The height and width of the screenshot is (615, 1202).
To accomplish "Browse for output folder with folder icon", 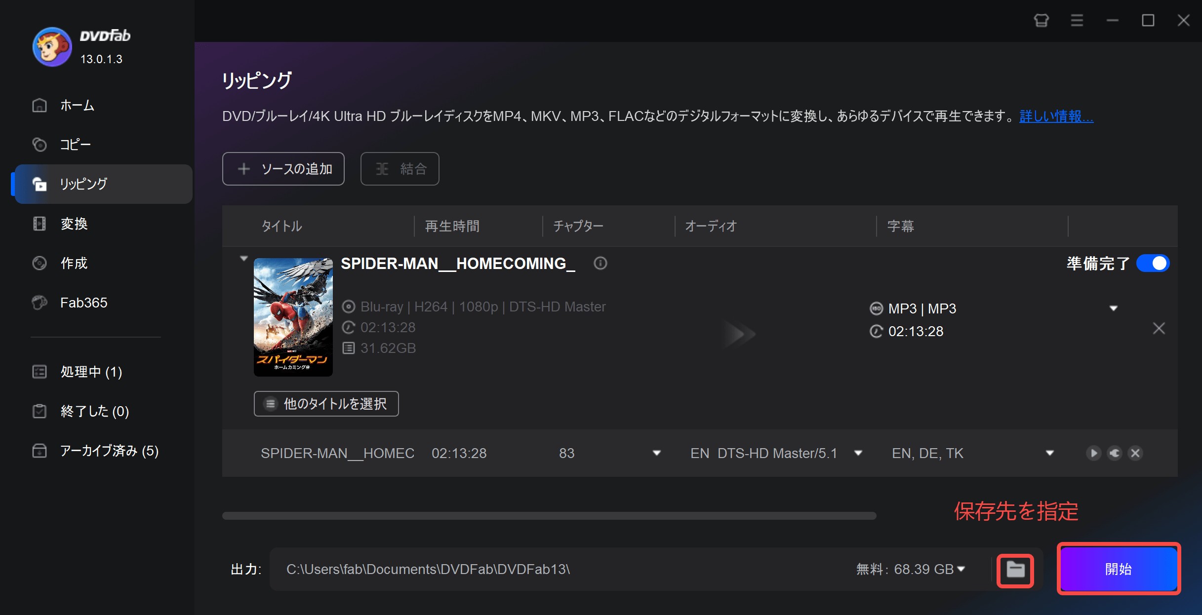I will (1015, 570).
